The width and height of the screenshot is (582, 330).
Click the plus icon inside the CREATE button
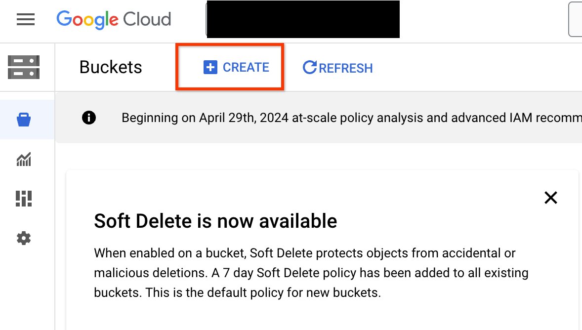click(210, 67)
